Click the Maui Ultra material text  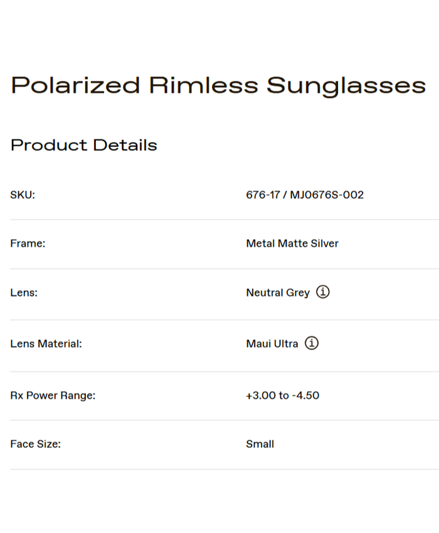[272, 344]
